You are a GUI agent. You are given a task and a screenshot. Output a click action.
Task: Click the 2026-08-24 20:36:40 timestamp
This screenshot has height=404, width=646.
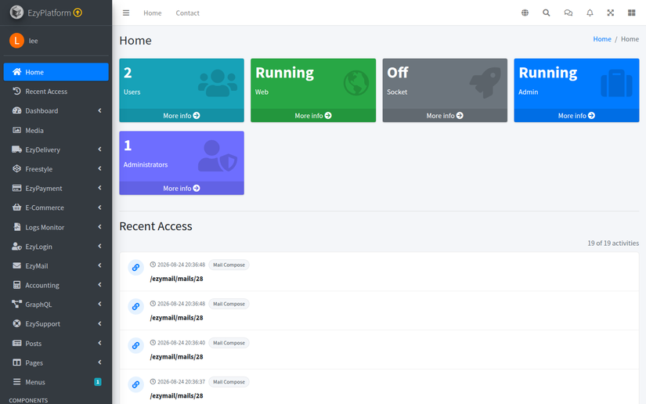click(181, 343)
